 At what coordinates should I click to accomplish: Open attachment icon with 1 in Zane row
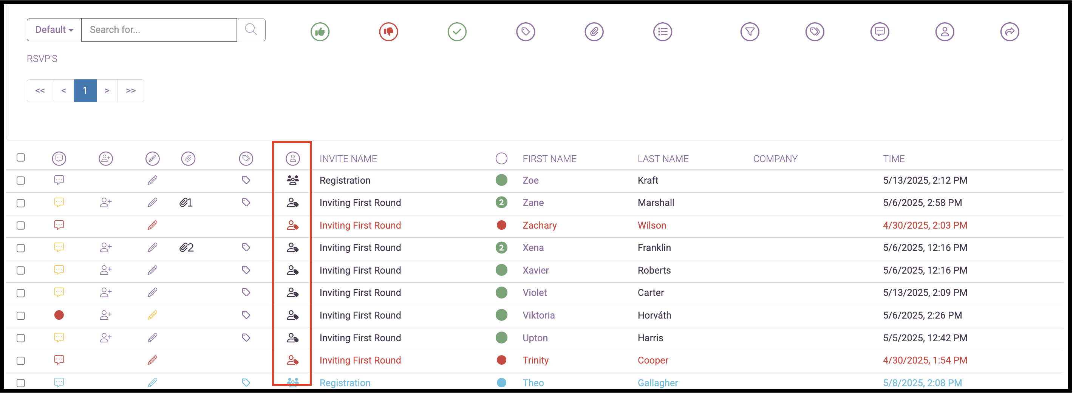coord(186,203)
